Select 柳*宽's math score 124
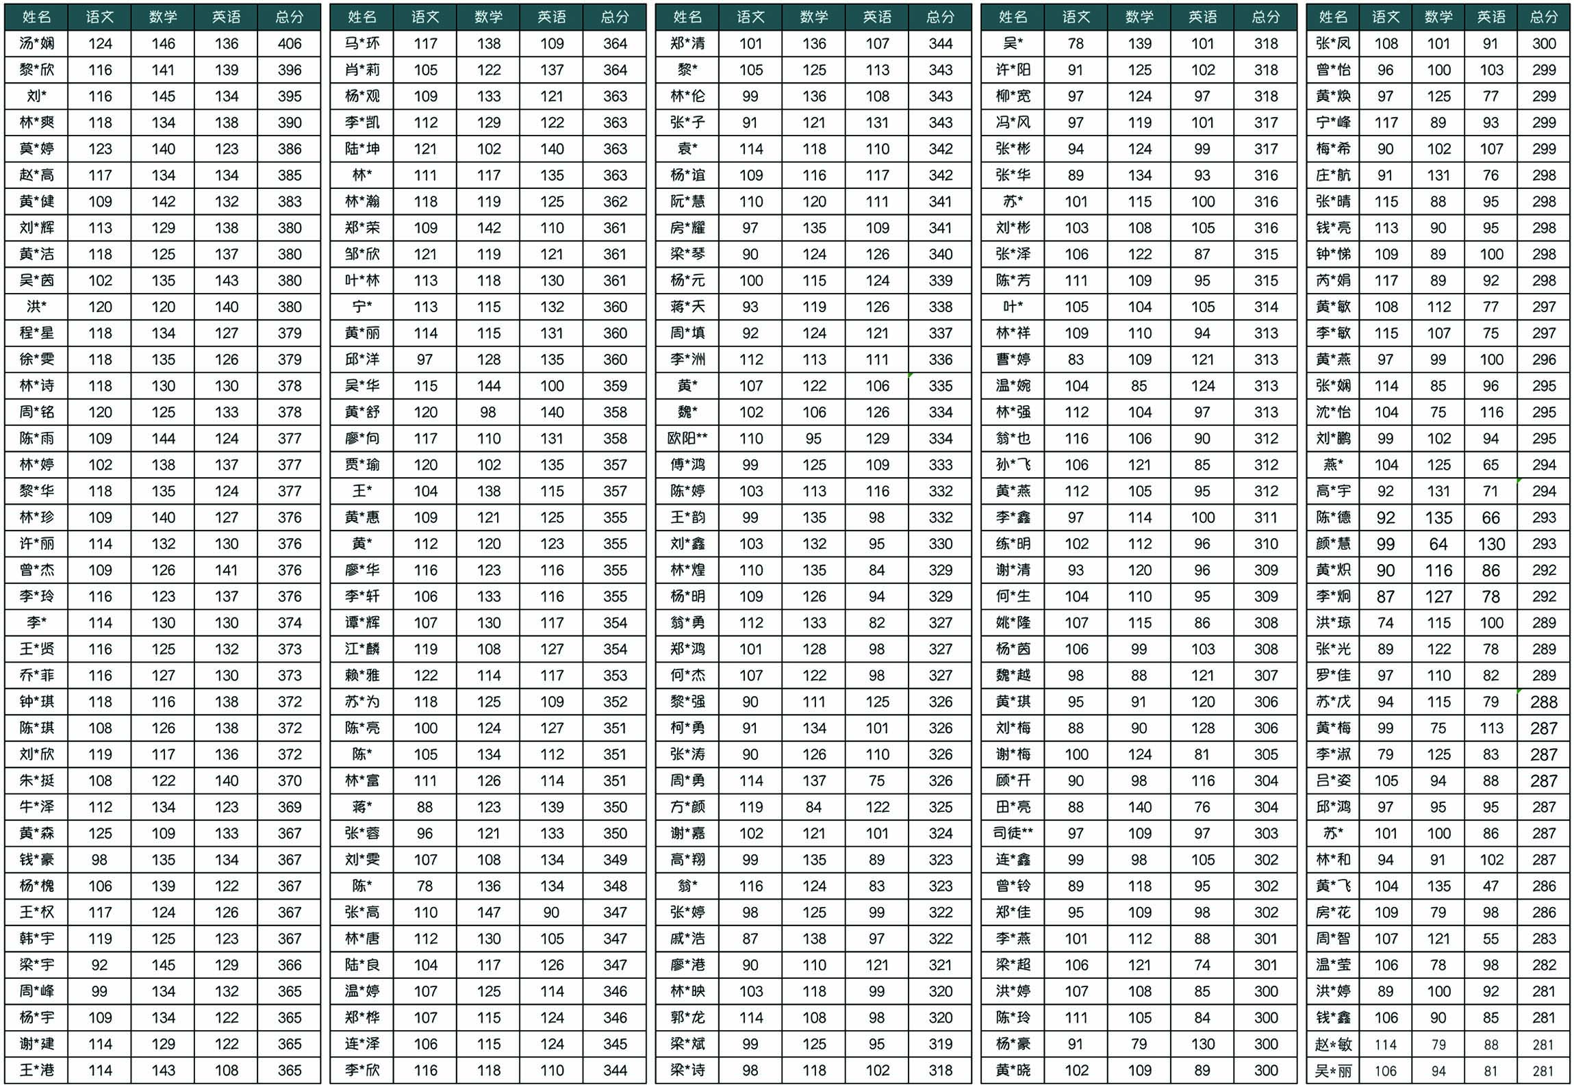1574x1085 pixels. tap(1139, 97)
